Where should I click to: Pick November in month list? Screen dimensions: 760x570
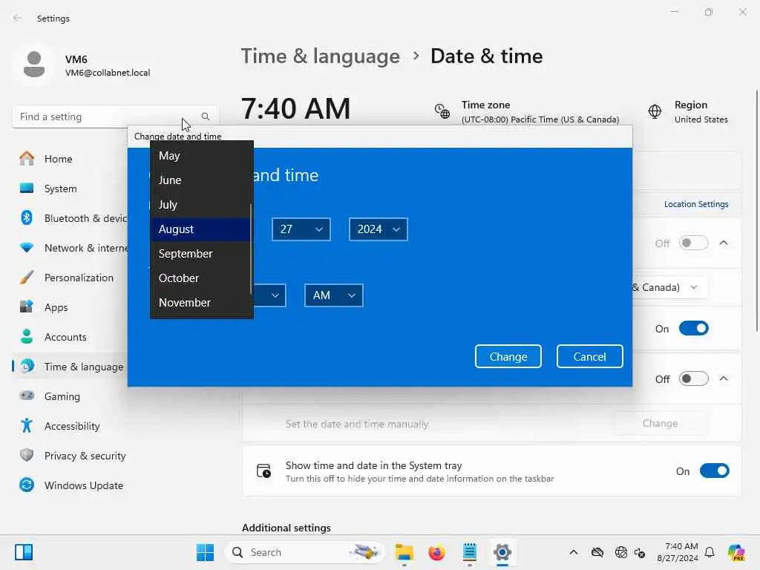pyautogui.click(x=200, y=303)
